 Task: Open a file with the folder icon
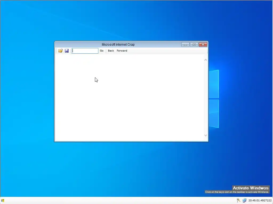pos(61,51)
